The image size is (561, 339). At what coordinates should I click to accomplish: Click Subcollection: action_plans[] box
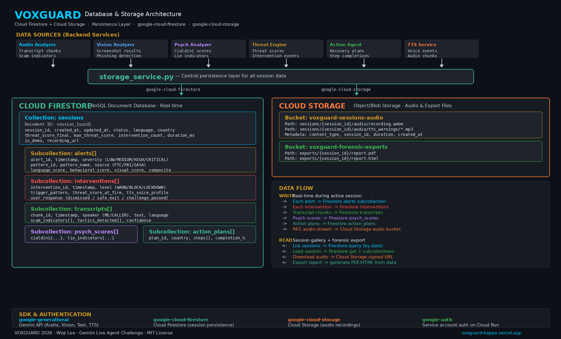tap(199, 234)
